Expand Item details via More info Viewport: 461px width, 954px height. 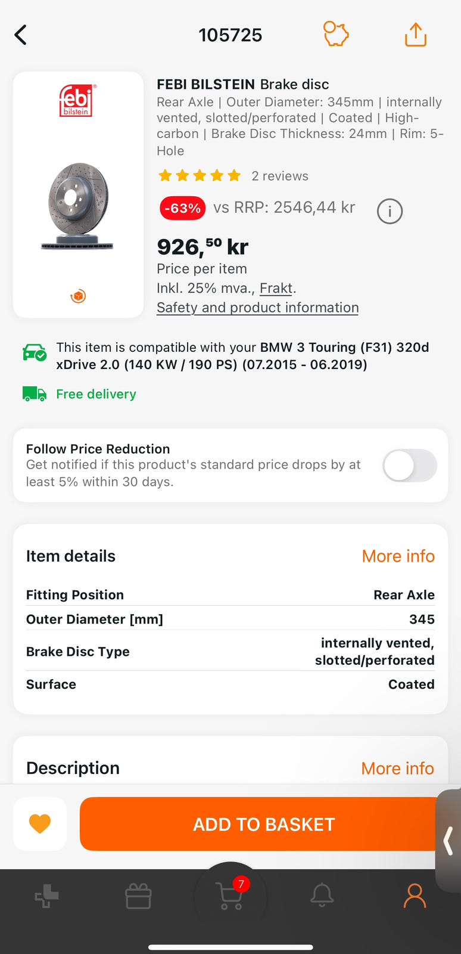point(398,556)
